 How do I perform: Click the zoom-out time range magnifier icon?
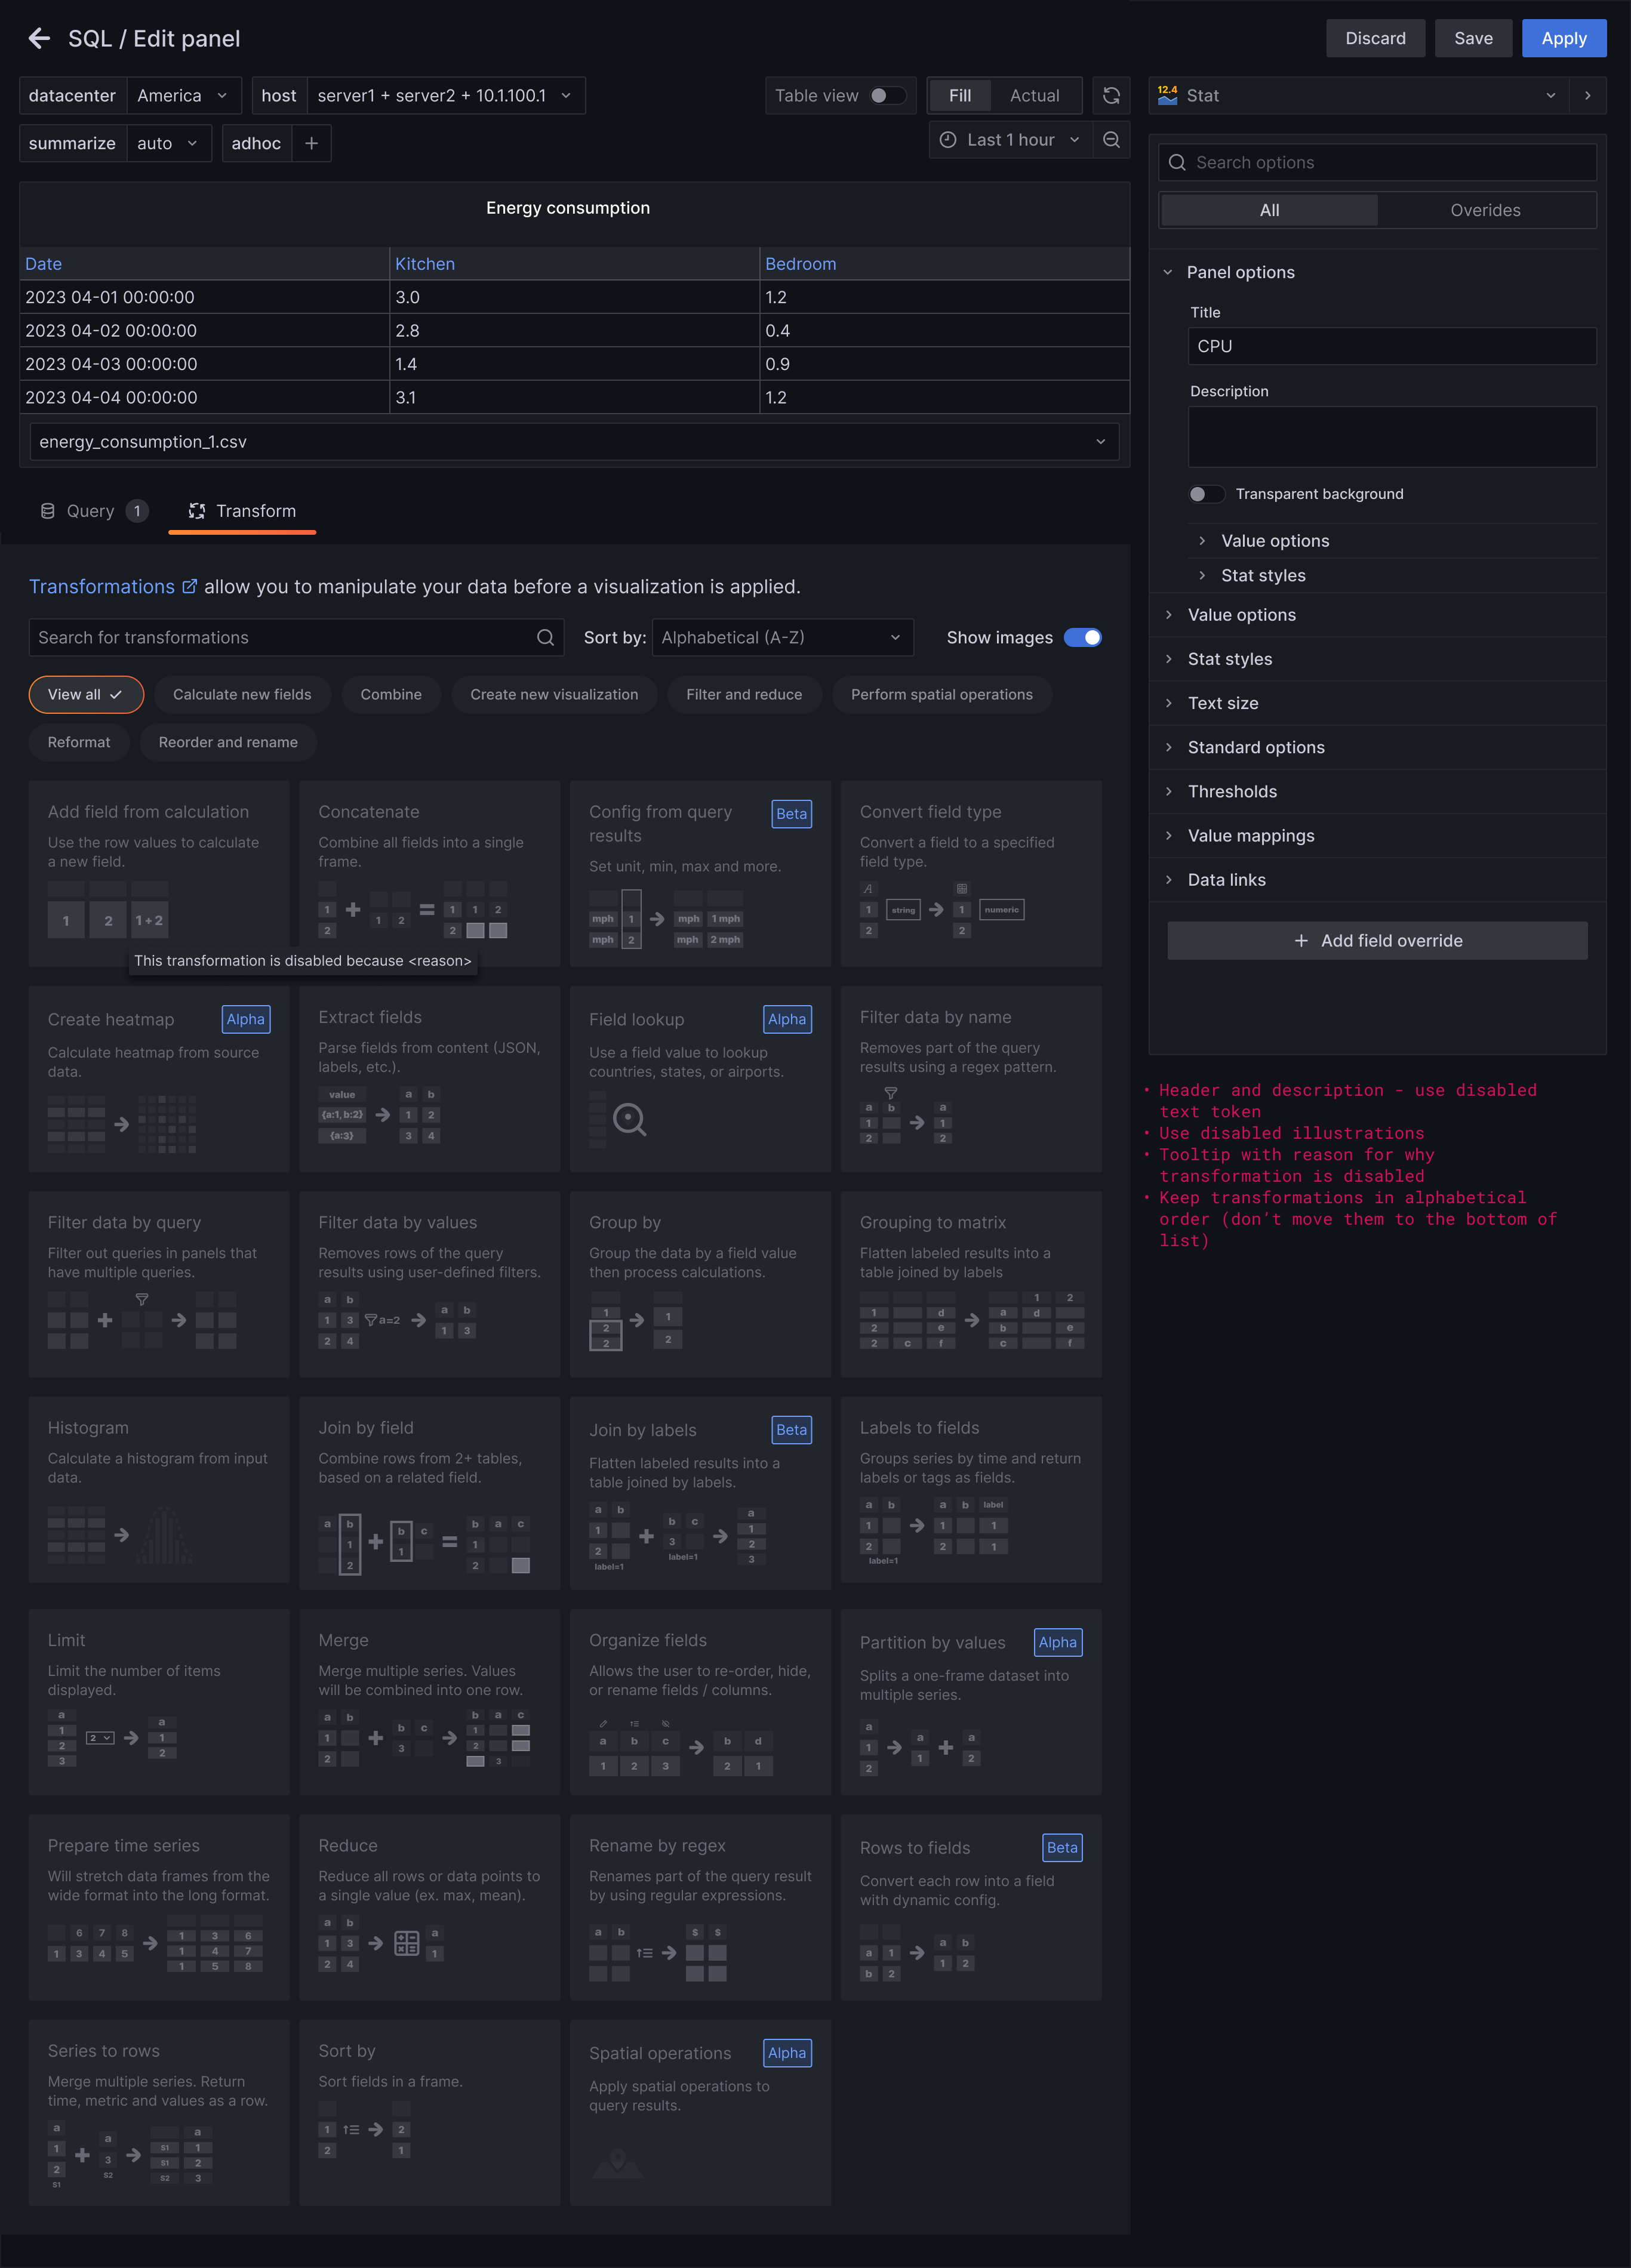pos(1111,140)
